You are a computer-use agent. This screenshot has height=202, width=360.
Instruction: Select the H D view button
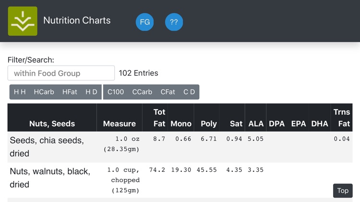(91, 92)
